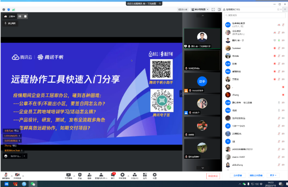Select the Summer row in members list
Viewport: 288px width, 187px height.
[255, 48]
